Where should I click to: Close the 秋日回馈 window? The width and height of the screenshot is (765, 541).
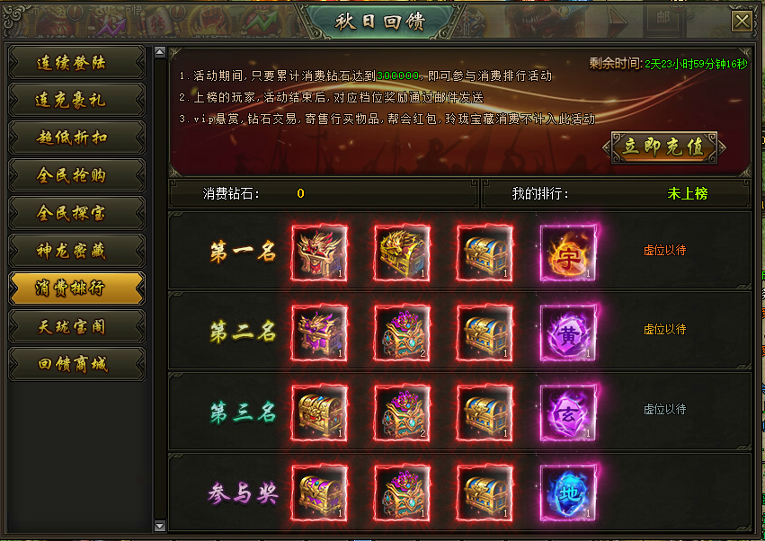tap(742, 22)
